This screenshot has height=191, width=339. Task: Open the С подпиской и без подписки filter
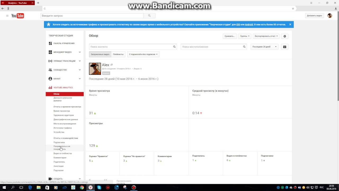click(x=143, y=54)
